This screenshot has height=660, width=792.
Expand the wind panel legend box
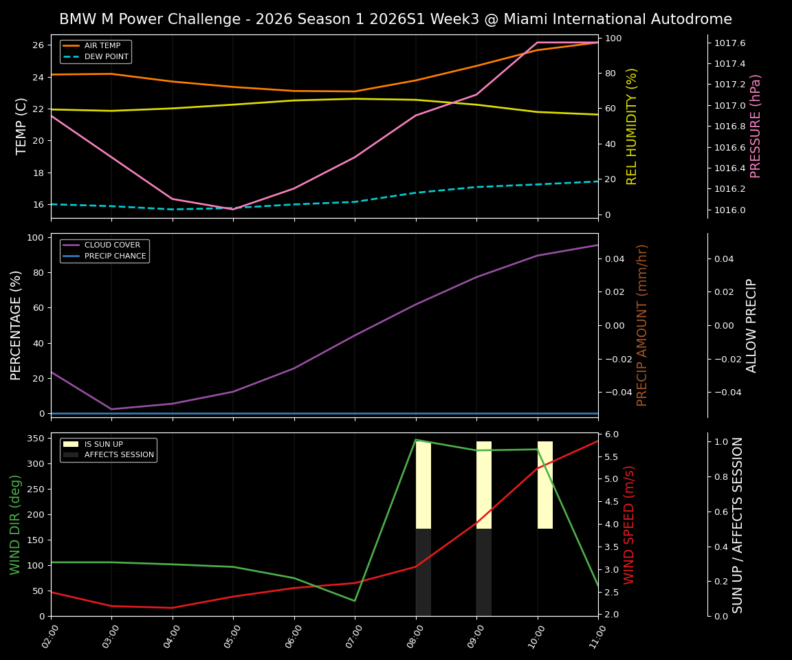pos(109,450)
